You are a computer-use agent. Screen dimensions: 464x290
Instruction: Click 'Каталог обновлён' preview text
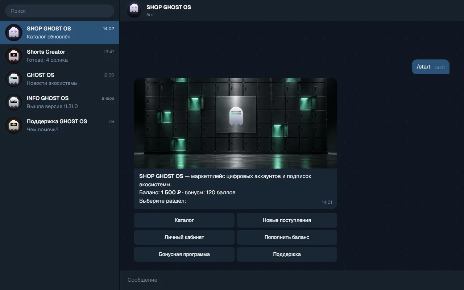pyautogui.click(x=49, y=37)
